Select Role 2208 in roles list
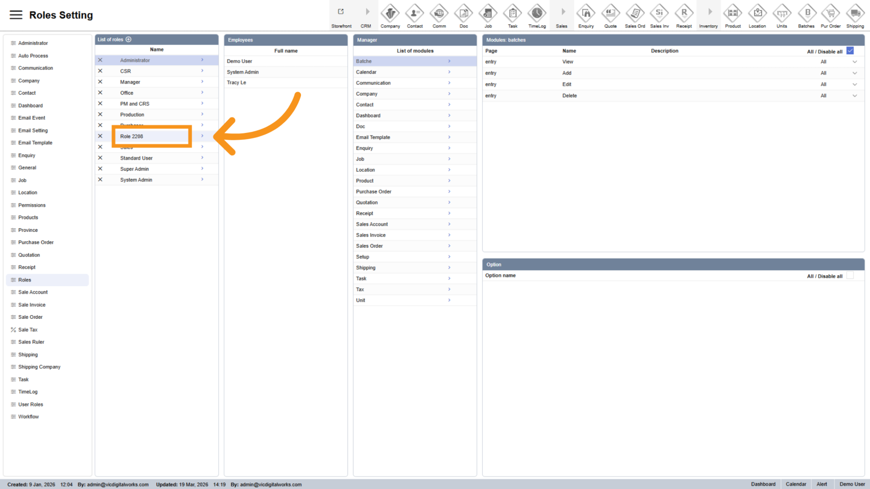 point(132,137)
